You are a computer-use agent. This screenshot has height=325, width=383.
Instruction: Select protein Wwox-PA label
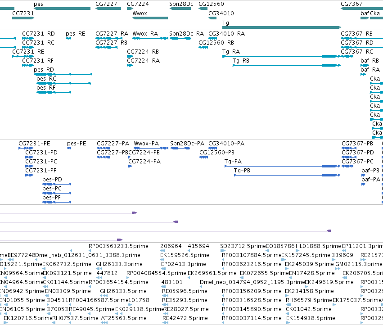coord(146,144)
